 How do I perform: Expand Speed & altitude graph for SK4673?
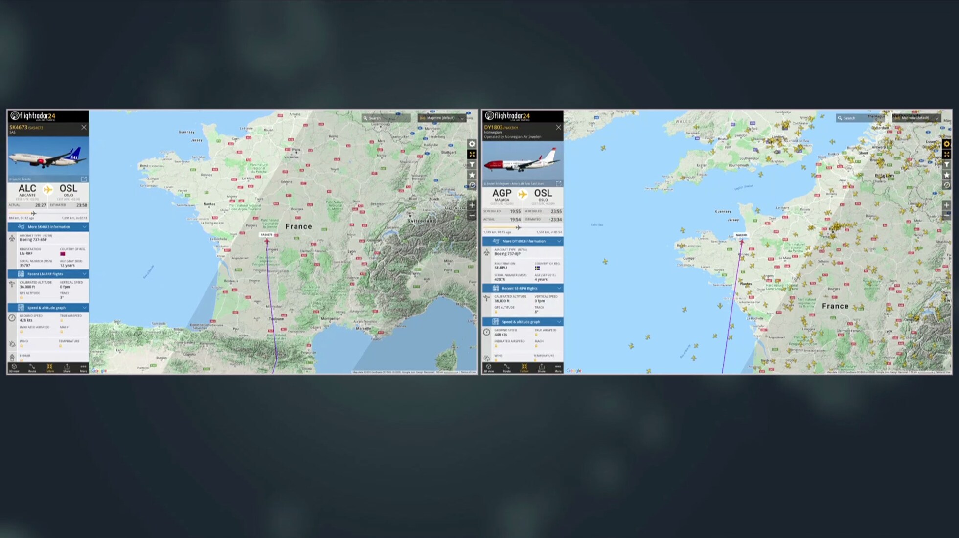(48, 308)
